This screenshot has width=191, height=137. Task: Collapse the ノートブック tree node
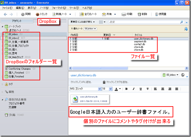tap(3, 26)
